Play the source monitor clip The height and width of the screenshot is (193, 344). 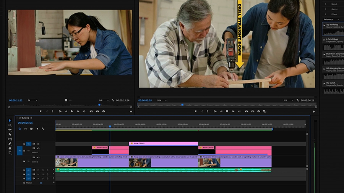tap(72, 111)
